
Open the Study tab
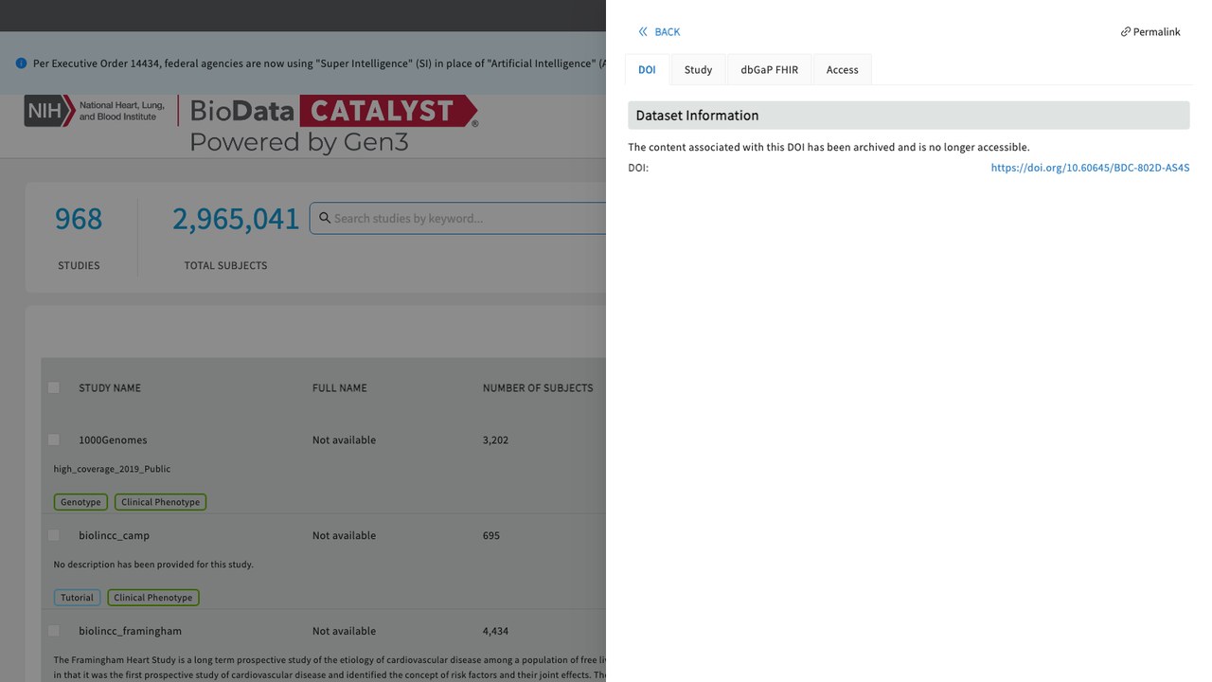pyautogui.click(x=698, y=70)
